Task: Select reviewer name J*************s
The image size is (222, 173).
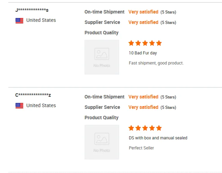Action: click(x=32, y=10)
